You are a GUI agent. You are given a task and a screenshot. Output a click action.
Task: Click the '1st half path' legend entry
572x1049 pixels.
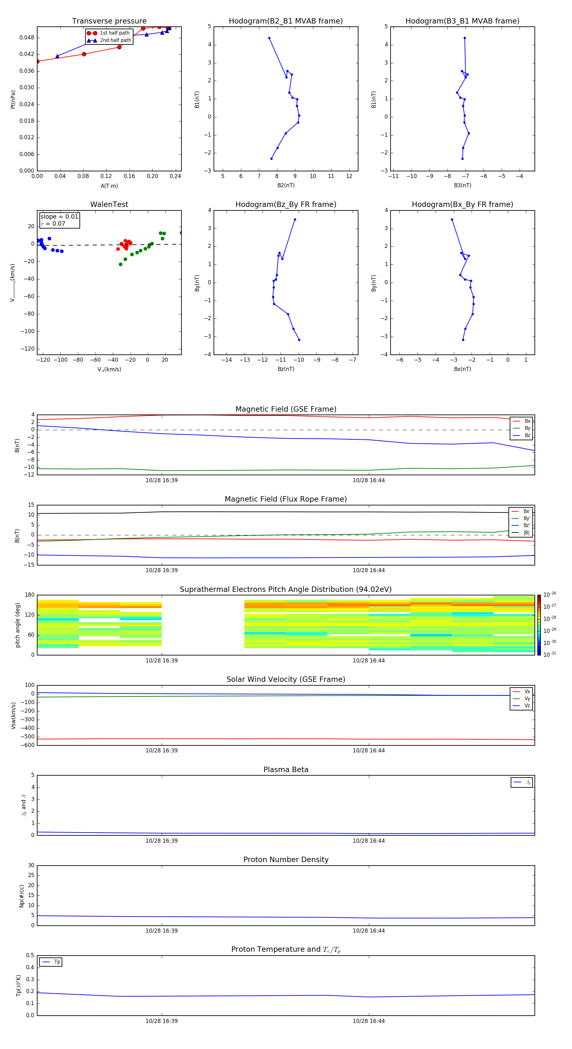click(x=109, y=33)
